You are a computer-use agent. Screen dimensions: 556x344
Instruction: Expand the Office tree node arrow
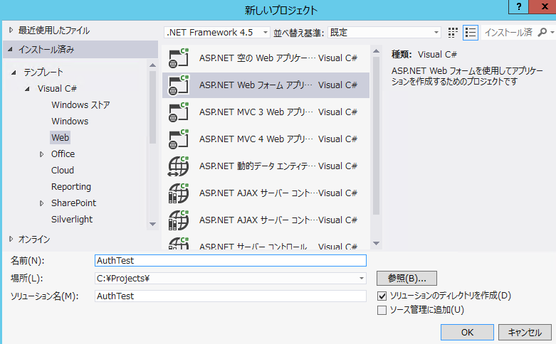coord(41,154)
